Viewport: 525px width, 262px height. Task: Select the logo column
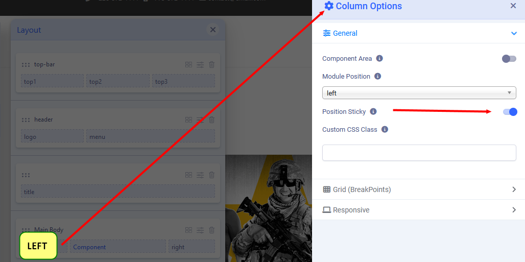[52, 136]
